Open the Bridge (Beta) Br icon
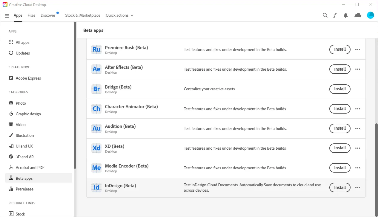 pos(96,89)
